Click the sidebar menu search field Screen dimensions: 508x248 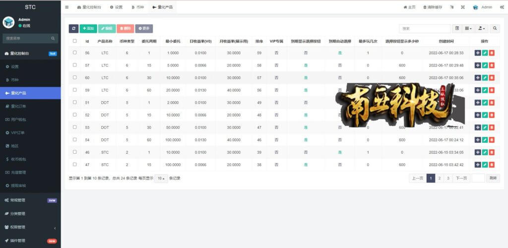(27, 38)
